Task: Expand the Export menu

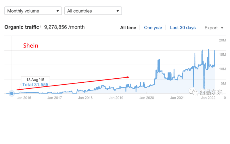Action: [x=214, y=28]
